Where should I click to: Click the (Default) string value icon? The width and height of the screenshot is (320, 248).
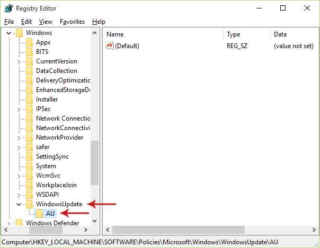point(110,45)
